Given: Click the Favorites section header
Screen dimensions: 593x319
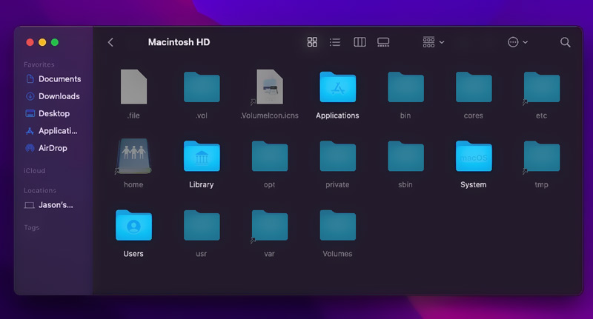Looking at the screenshot, I should (39, 64).
